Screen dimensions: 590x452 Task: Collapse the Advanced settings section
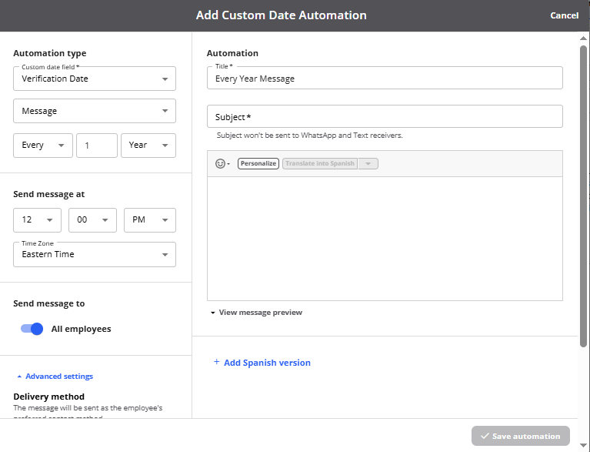pyautogui.click(x=55, y=377)
